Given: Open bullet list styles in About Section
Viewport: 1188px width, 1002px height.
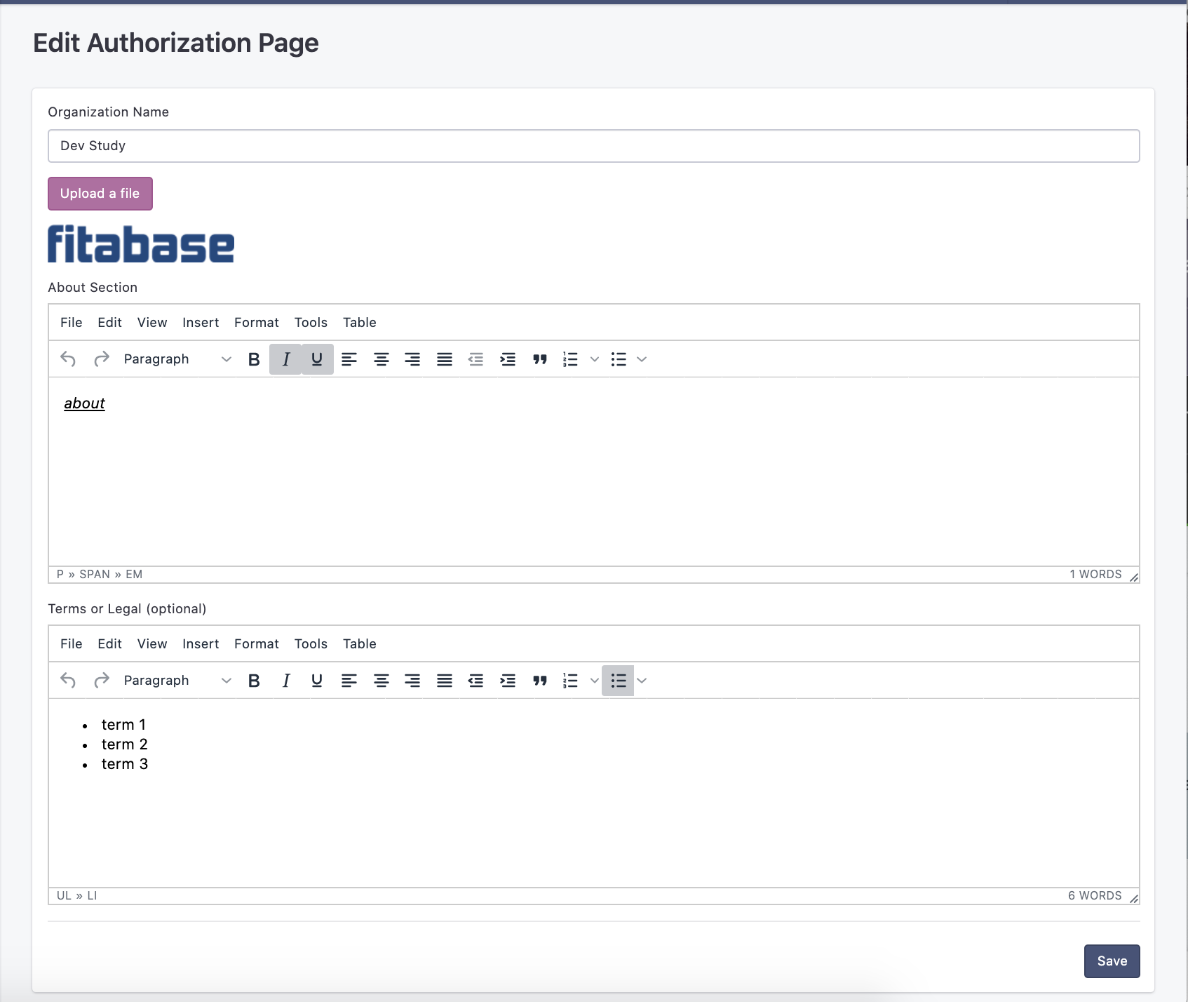Looking at the screenshot, I should (642, 359).
